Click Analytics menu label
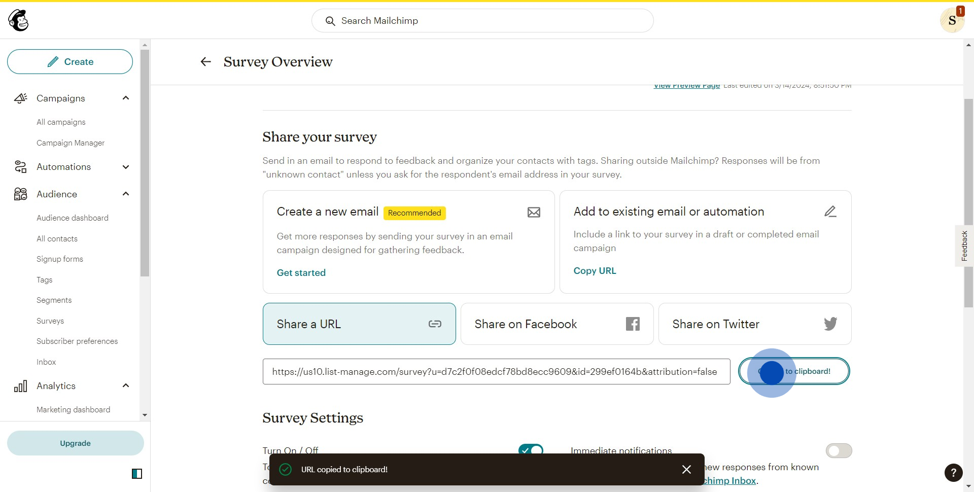 tap(56, 386)
